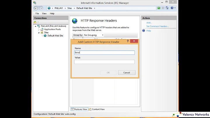This screenshot has width=210, height=118.
Task: Click the IIS Manager app icon in title bar
Action: (35, 3)
